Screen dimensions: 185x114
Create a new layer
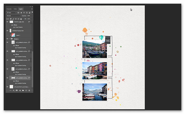click(26, 90)
